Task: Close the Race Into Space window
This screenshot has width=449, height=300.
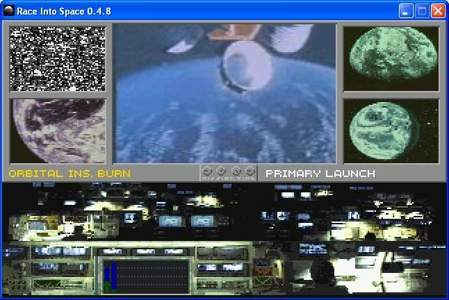Action: [x=438, y=11]
